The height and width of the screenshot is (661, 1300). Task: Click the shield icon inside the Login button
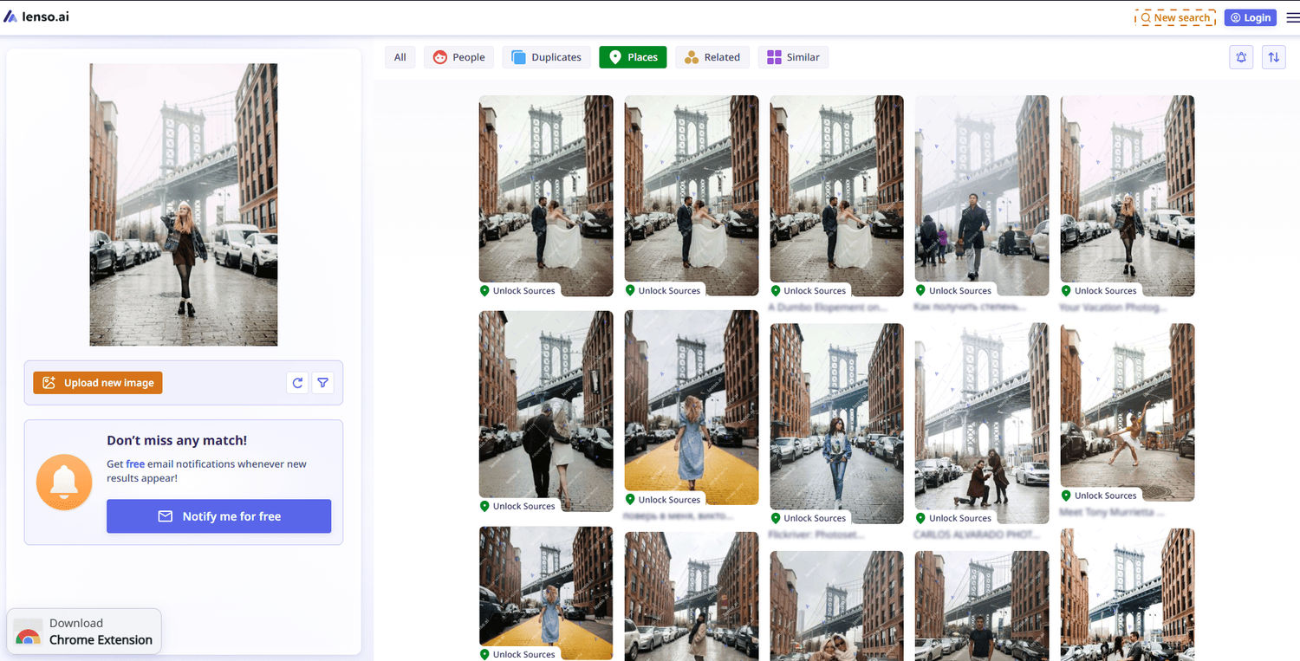(1236, 17)
